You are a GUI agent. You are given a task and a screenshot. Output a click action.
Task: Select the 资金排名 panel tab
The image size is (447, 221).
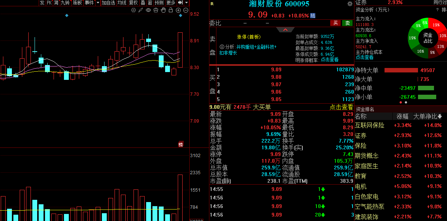point(365,109)
